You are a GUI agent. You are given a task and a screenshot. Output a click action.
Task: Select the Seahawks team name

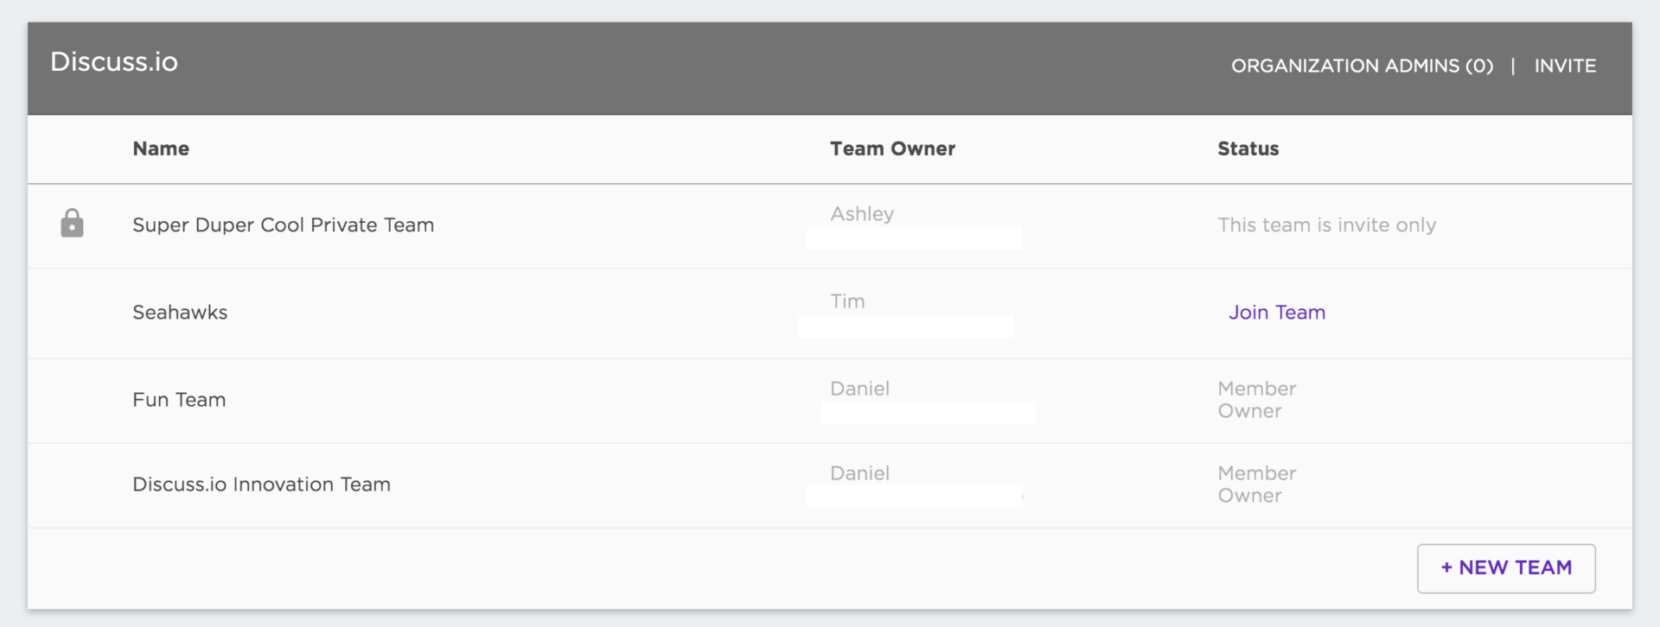click(180, 313)
